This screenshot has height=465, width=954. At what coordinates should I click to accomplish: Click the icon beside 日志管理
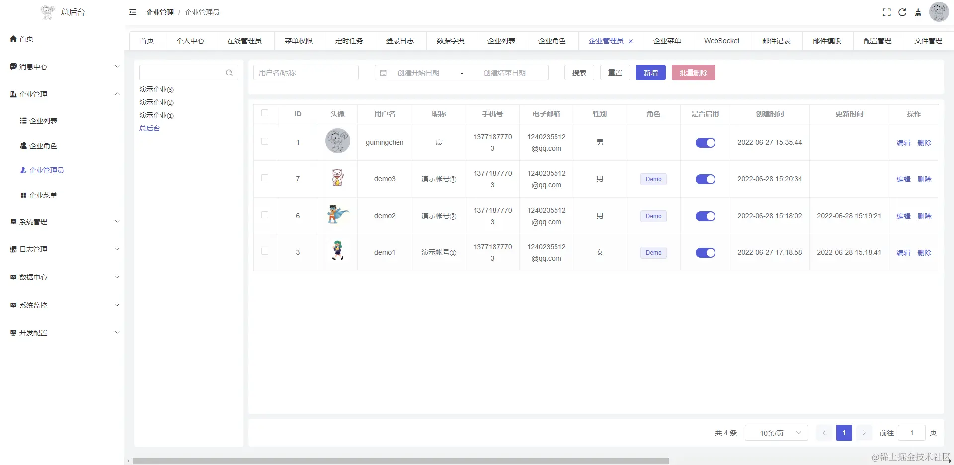click(x=13, y=249)
